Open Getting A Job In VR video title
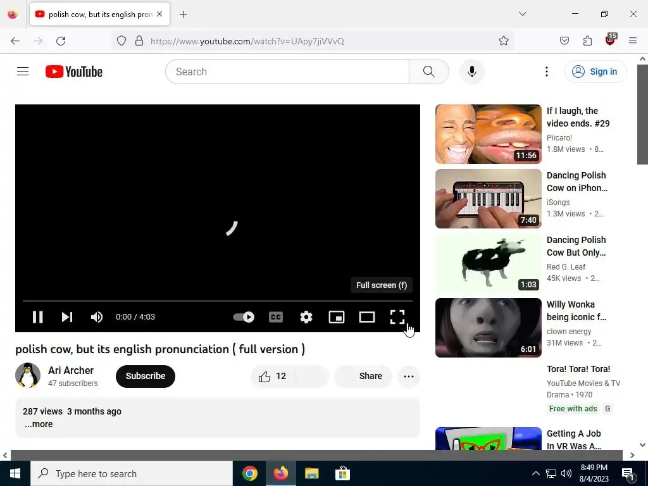 coord(573,440)
